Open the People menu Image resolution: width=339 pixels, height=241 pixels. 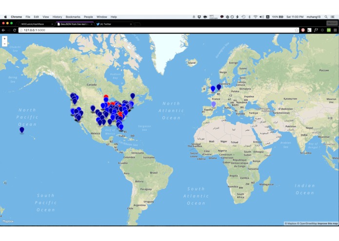[88, 17]
